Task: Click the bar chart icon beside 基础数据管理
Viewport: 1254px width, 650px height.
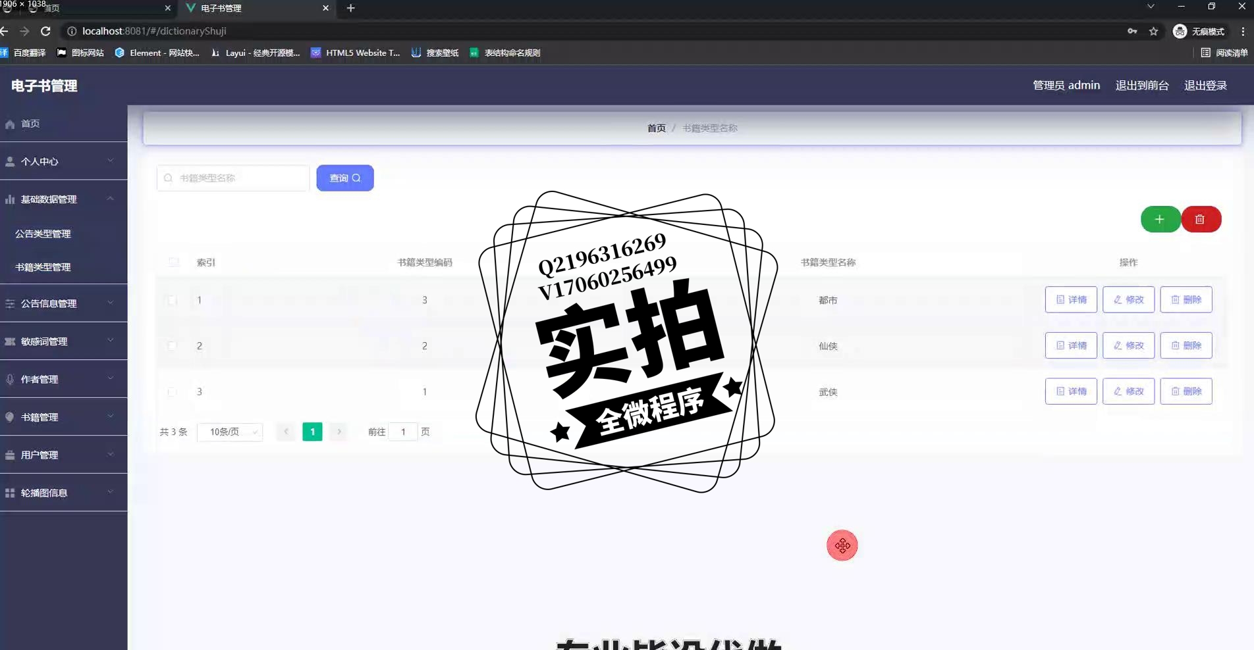Action: click(x=10, y=199)
